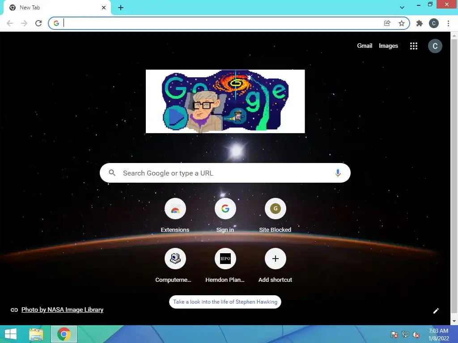The width and height of the screenshot is (458, 343).
Task: Go back using the back arrow
Action: (10, 23)
